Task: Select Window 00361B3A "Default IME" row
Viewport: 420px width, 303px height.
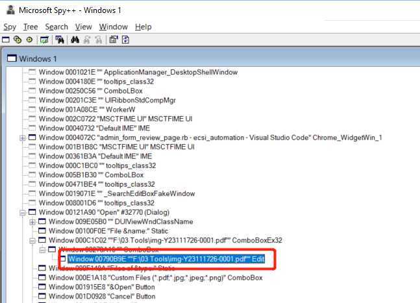Action: (x=95, y=156)
